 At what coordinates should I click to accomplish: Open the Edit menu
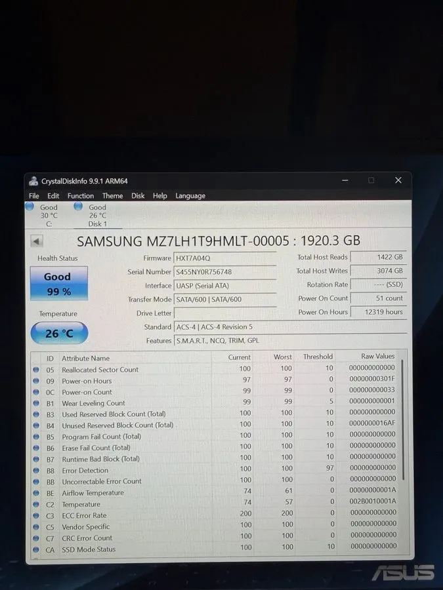(53, 195)
